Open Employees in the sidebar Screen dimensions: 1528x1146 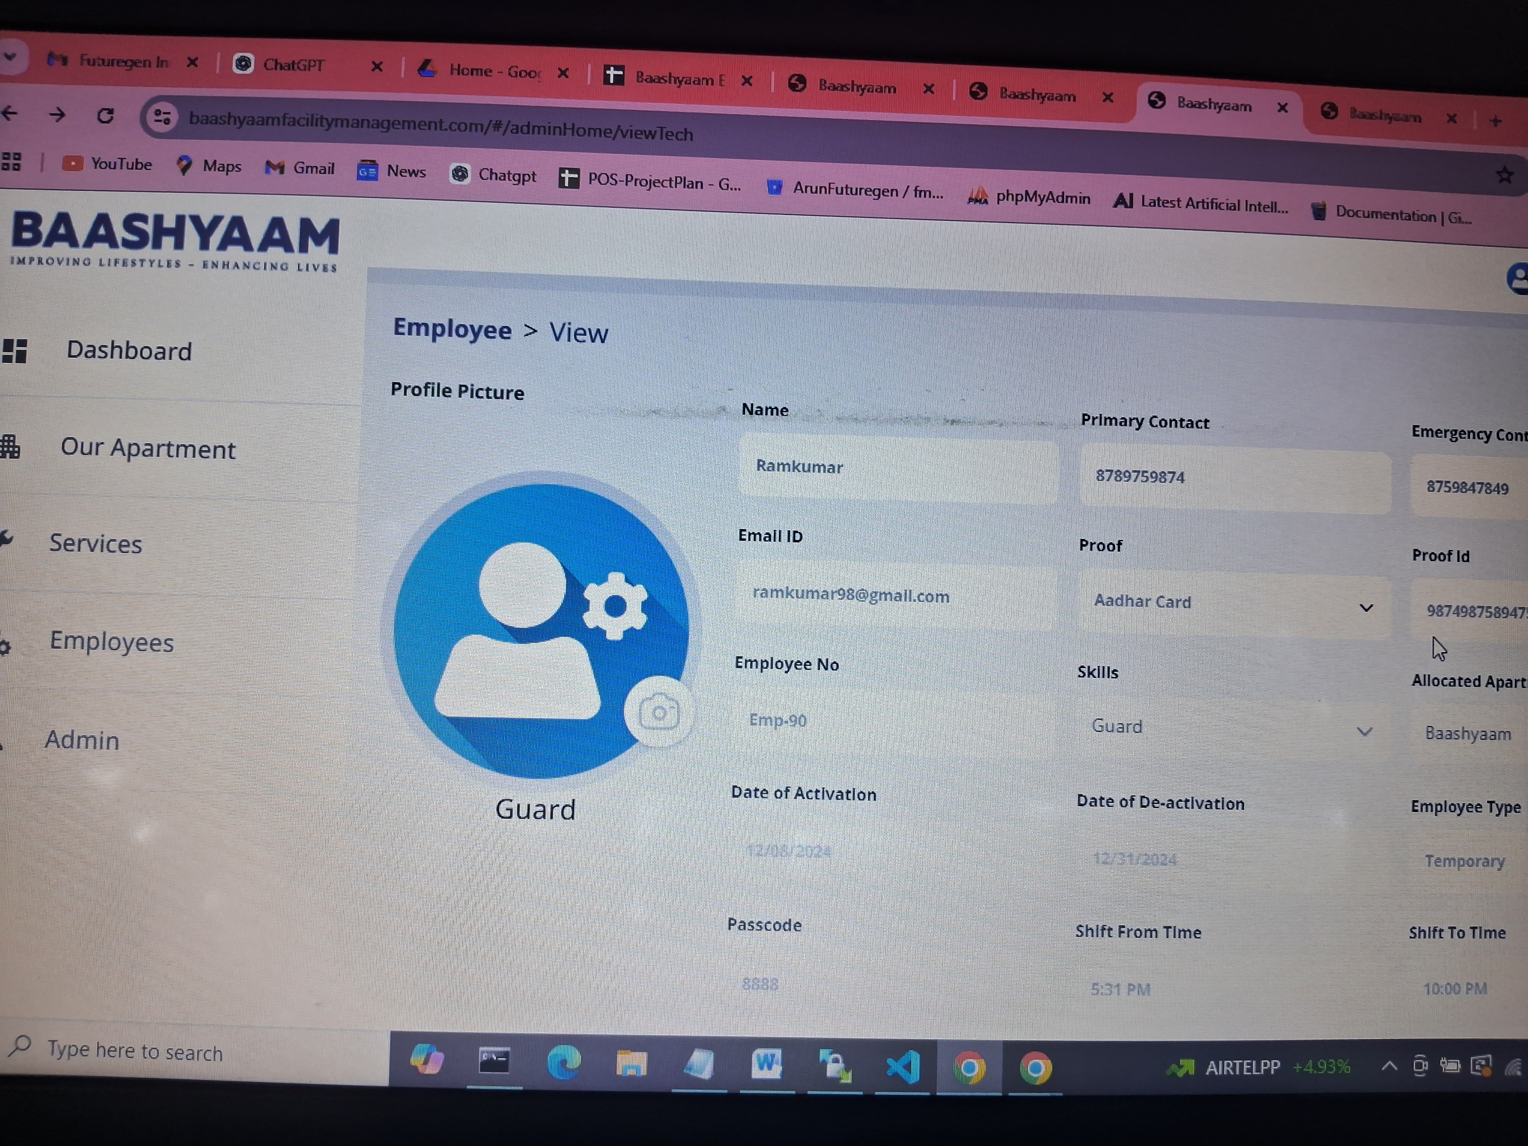(111, 642)
